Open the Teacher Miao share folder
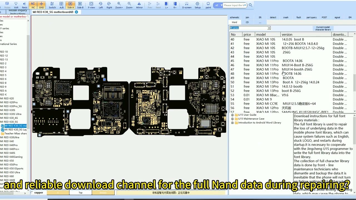This screenshot has height=200, width=356. pos(16,134)
